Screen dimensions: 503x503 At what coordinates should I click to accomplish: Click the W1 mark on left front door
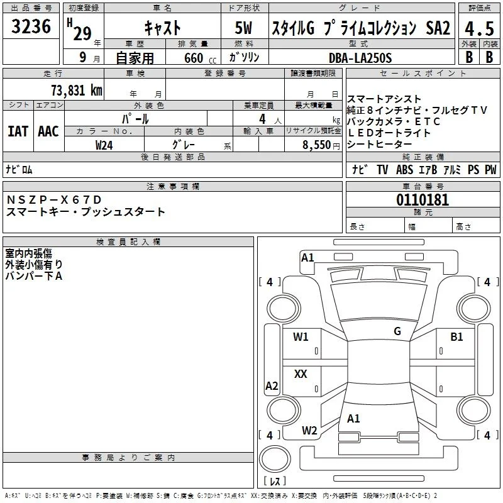301,337
